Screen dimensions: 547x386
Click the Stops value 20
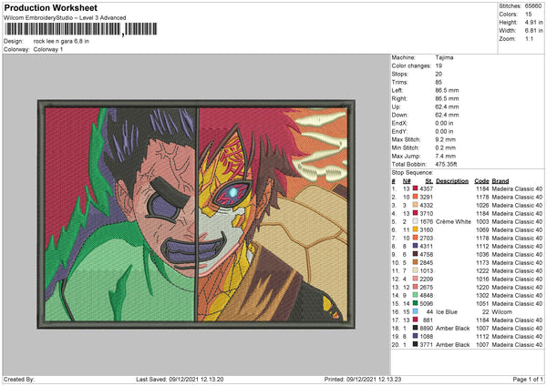pos(439,74)
